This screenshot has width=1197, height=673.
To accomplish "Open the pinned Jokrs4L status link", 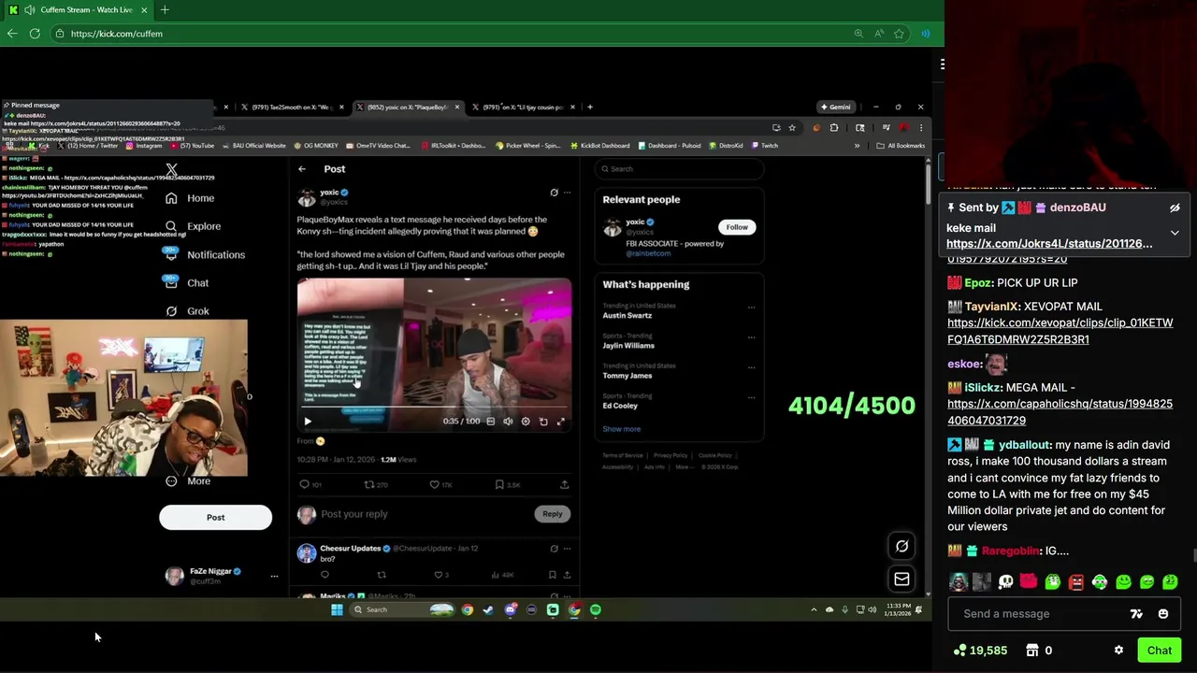I will coord(1049,244).
